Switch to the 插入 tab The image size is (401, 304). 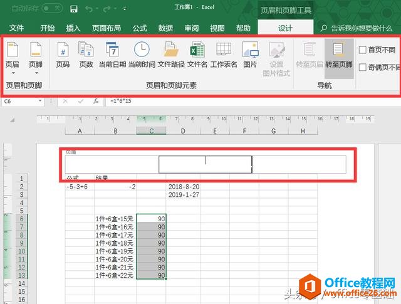coord(73,28)
